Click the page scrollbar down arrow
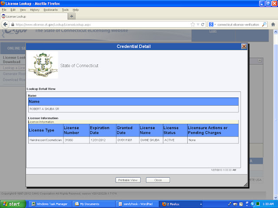This screenshot has width=278, height=208. pyautogui.click(x=276, y=197)
